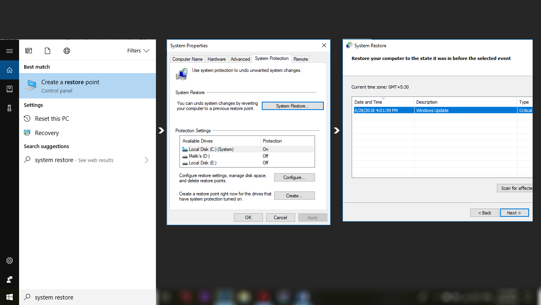Switch to the Remote tab

301,59
